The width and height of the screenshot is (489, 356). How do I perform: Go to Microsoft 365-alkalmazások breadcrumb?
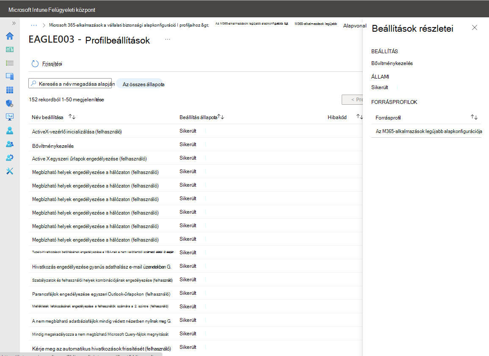click(x=129, y=25)
